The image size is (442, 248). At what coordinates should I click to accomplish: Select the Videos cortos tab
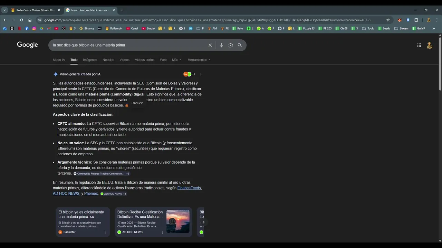[x=145, y=60]
